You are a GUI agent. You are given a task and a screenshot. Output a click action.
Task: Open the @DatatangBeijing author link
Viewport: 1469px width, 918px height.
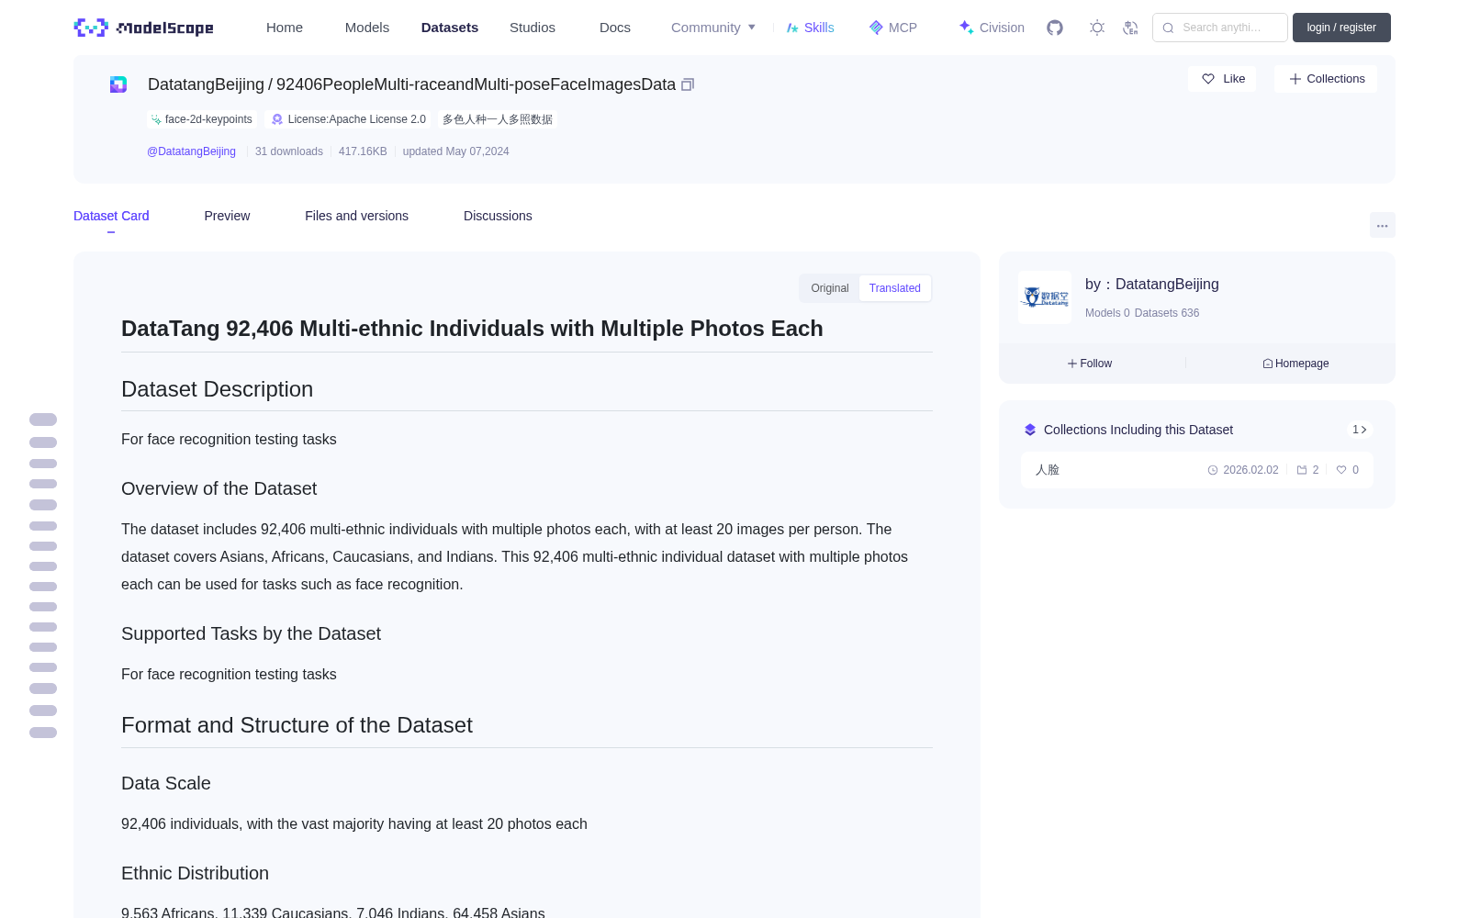191,151
